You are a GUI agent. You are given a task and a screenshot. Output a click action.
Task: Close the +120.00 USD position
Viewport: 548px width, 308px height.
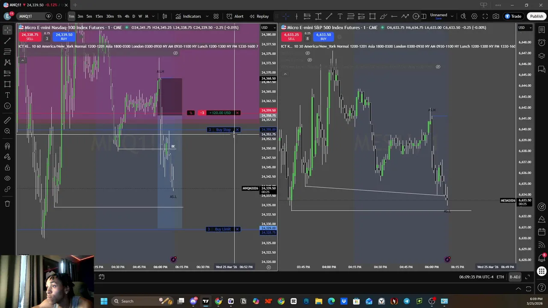(237, 113)
